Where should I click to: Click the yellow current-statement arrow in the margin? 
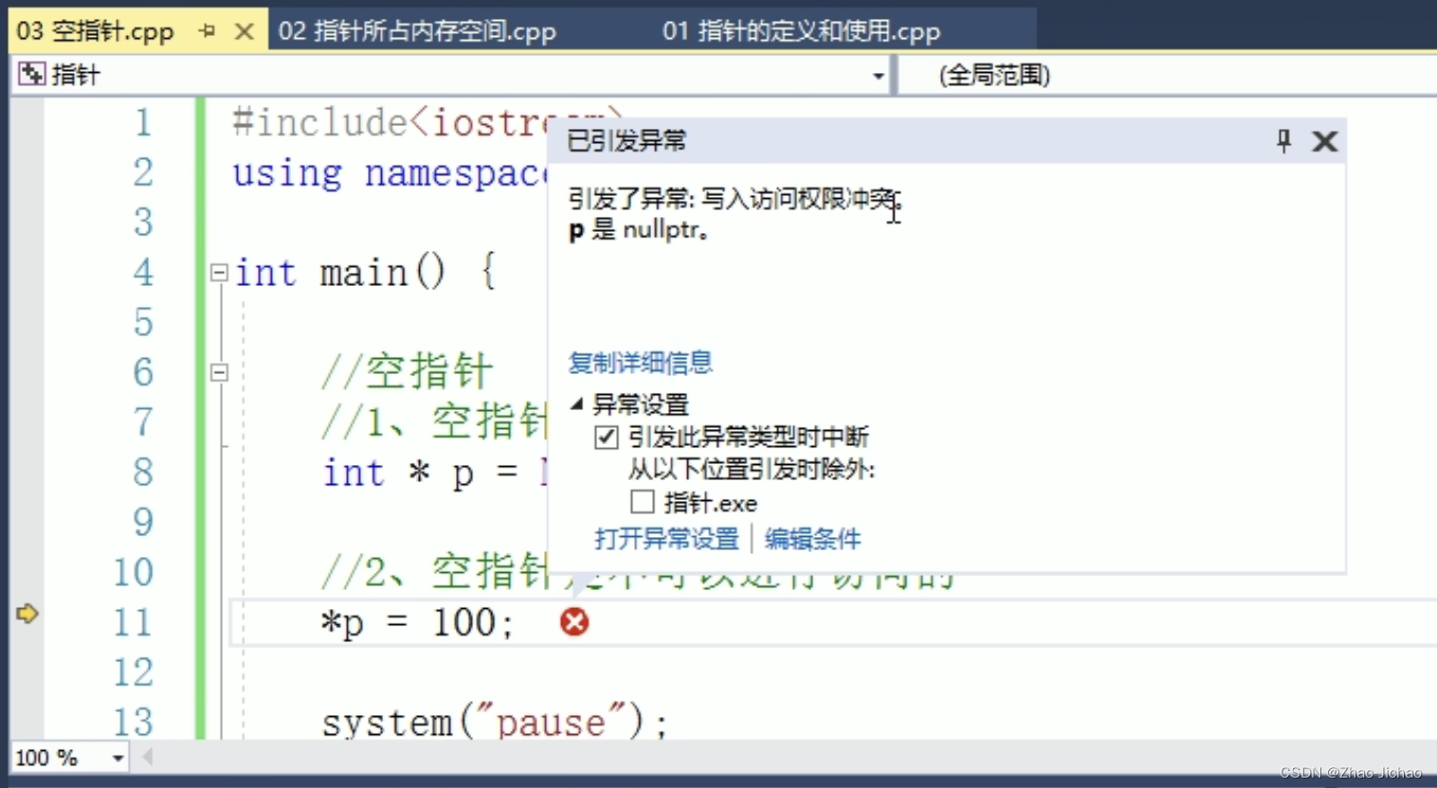pos(27,614)
